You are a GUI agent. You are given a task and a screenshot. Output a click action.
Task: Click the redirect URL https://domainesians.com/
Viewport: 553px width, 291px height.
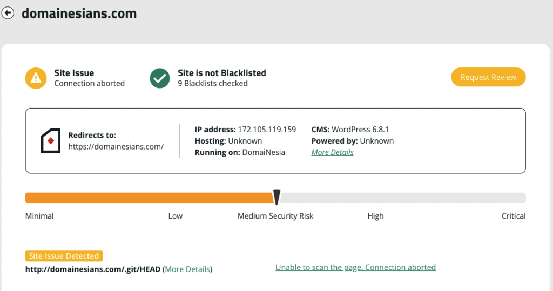116,147
